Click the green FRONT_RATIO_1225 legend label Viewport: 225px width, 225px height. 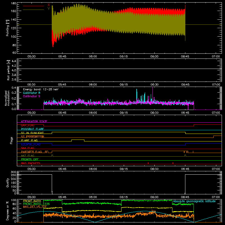coord(37,204)
